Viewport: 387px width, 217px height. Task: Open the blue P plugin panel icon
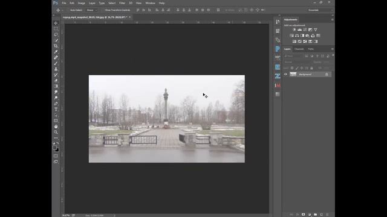click(x=278, y=49)
